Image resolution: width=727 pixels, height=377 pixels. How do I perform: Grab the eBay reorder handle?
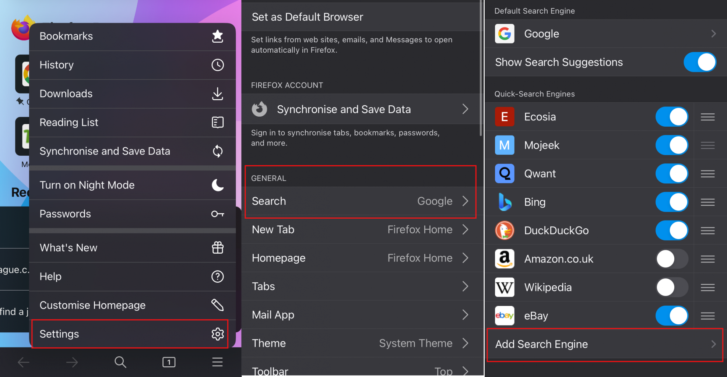[x=707, y=316]
